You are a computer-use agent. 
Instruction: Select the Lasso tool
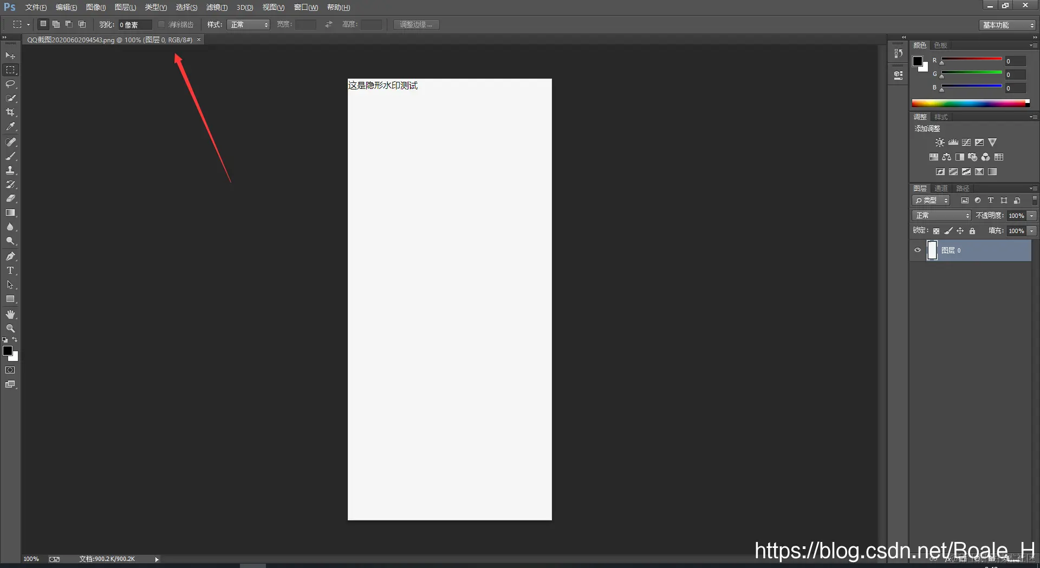click(x=10, y=84)
